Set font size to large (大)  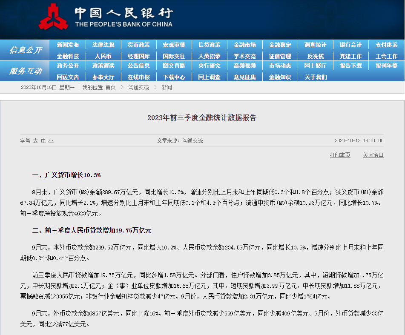(x=36, y=141)
